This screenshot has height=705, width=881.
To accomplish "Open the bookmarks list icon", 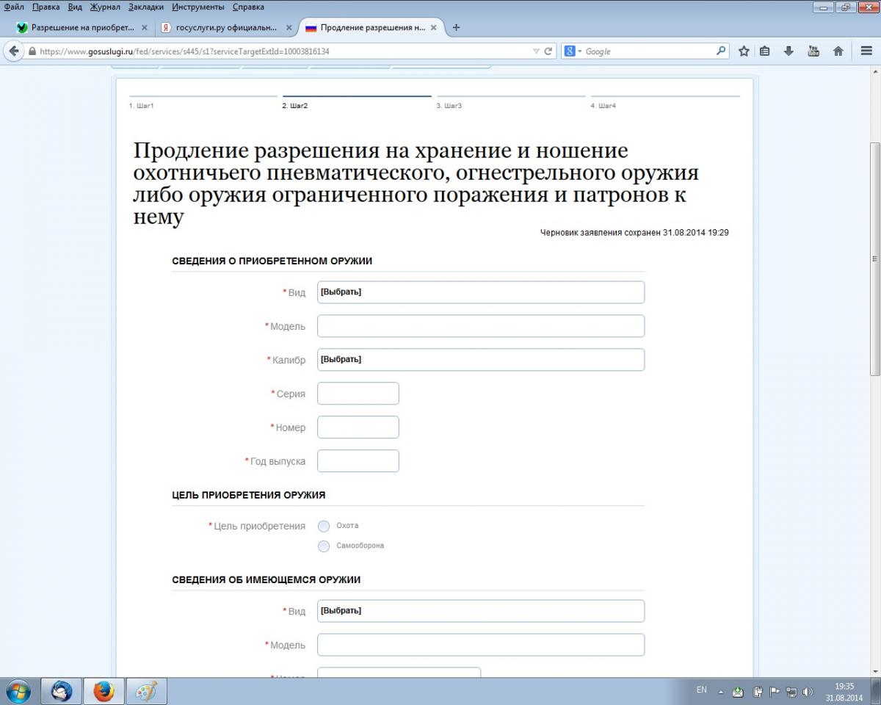I will coord(765,51).
